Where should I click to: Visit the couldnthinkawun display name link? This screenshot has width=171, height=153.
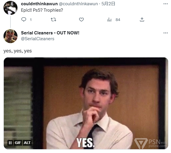[39, 4]
